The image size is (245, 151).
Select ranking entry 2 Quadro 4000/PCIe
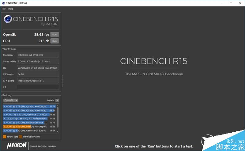click(29, 111)
